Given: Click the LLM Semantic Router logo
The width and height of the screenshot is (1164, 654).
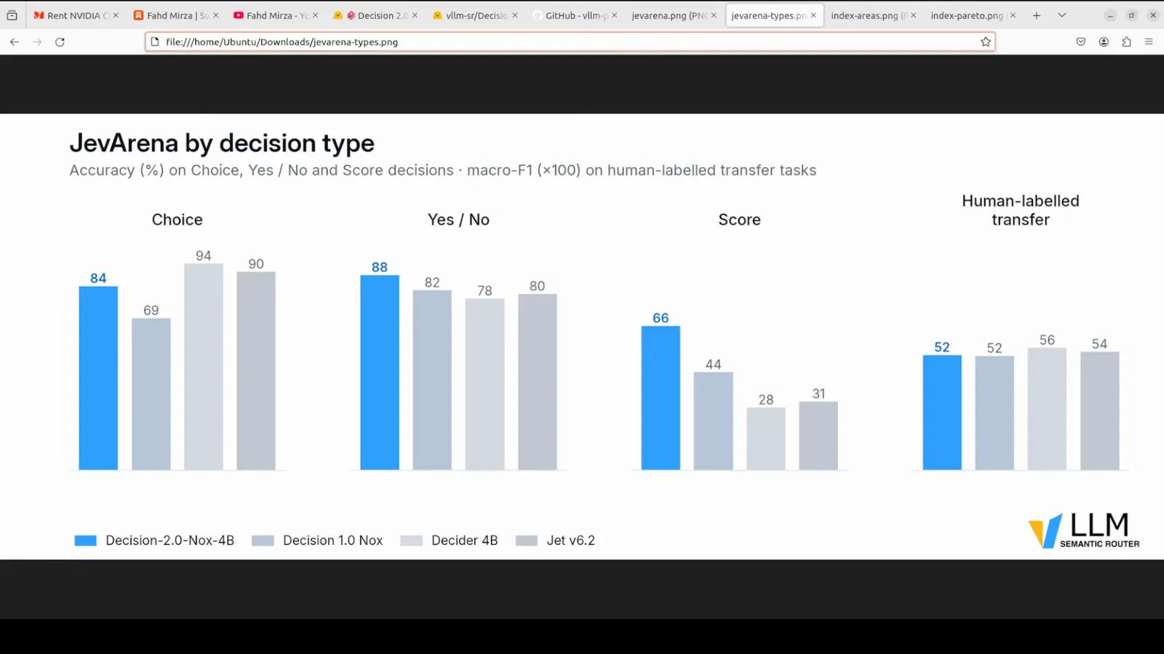Looking at the screenshot, I should coord(1084,530).
